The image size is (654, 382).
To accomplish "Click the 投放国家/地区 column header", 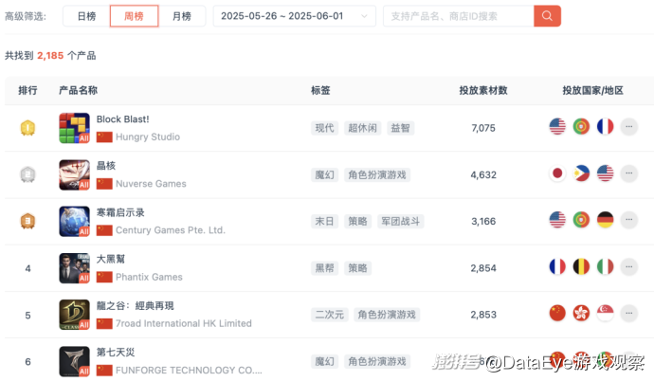I will click(592, 90).
